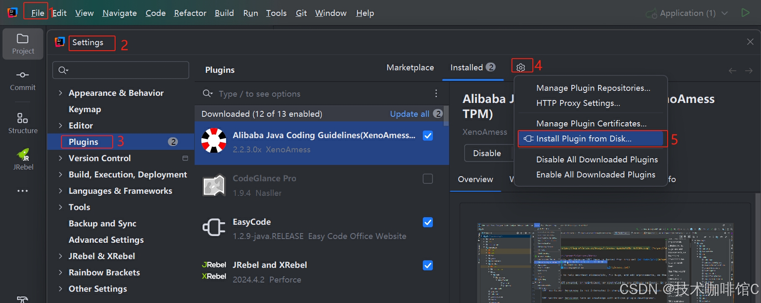Open plugin list options three-dot menu
The height and width of the screenshot is (303, 761).
pos(436,93)
